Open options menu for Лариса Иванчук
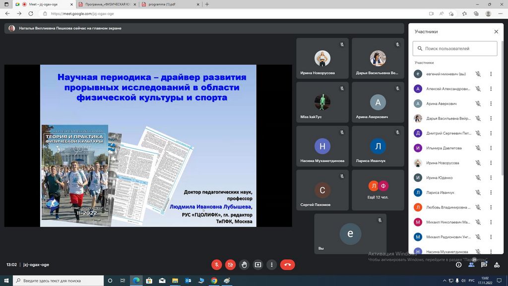 (491, 193)
